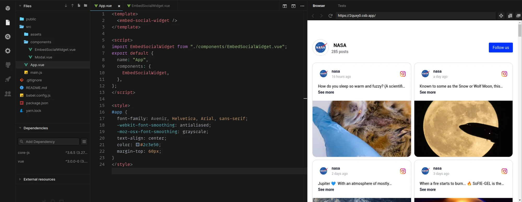Open the search sidebar icon
This screenshot has height=202, width=522.
pos(8,37)
